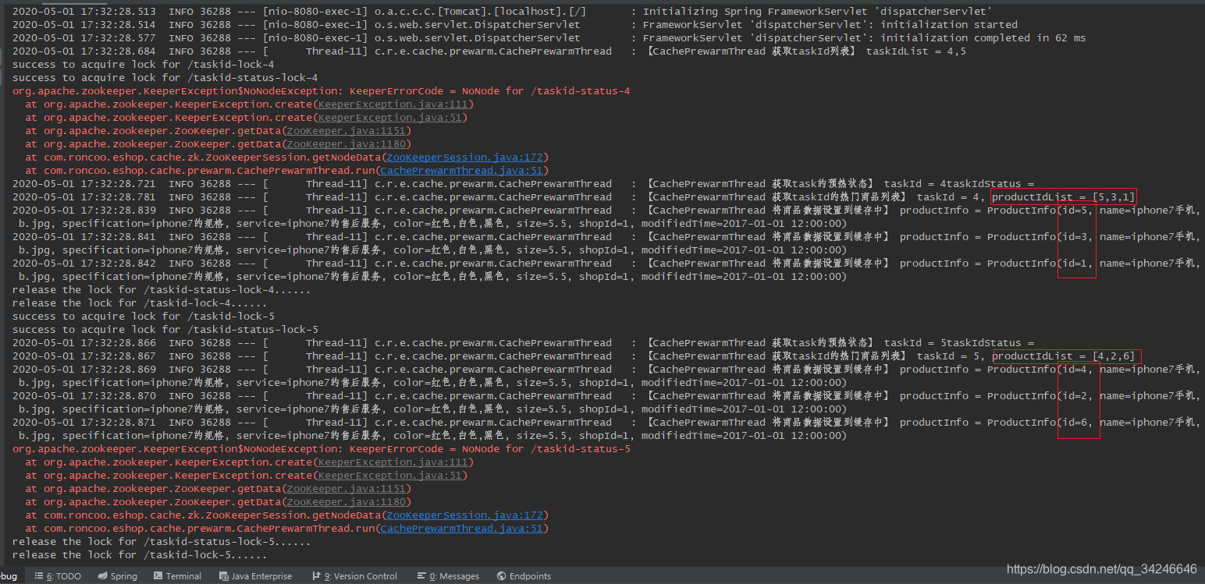Open the TODO tool window tab
Screen dimensions: 1205x584
click(58, 576)
